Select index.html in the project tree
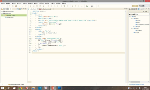 (10, 17)
